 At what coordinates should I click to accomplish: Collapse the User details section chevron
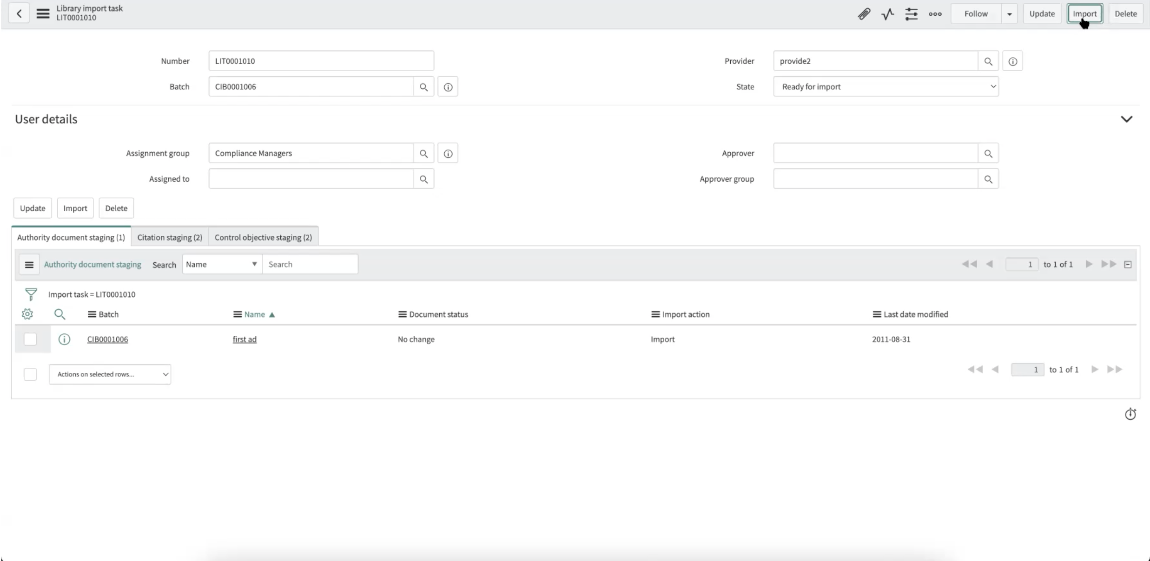[1126, 119]
